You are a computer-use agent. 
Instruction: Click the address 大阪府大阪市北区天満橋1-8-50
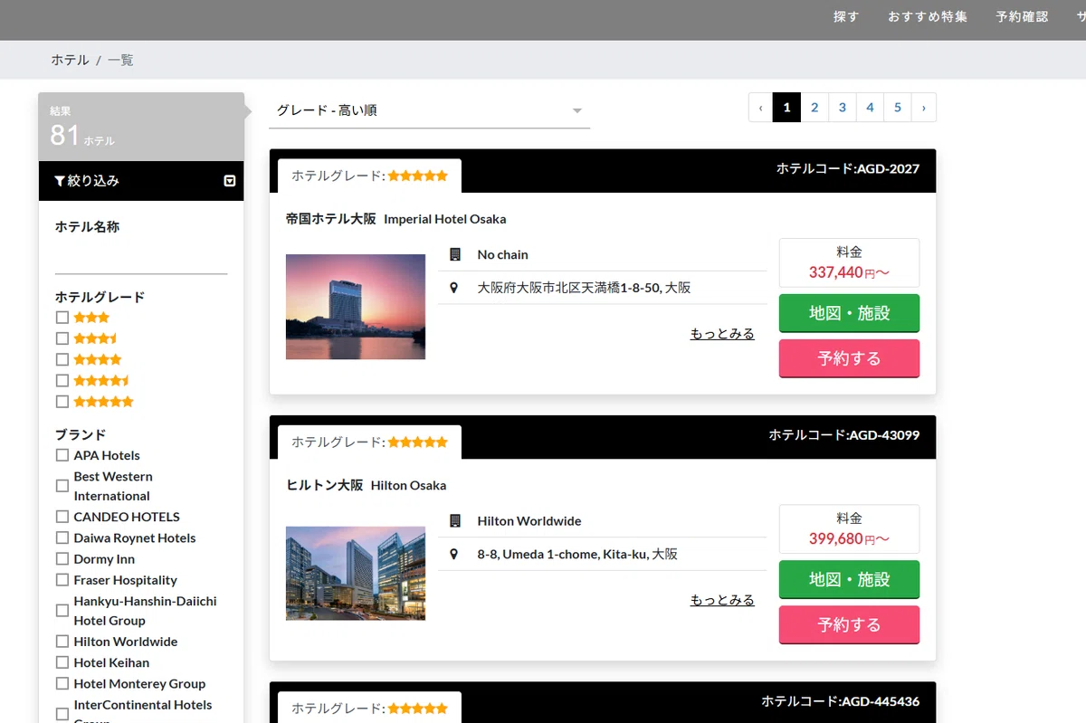(584, 288)
